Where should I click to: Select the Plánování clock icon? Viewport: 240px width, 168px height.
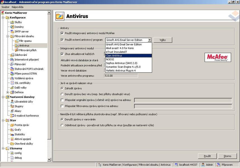point(12,64)
